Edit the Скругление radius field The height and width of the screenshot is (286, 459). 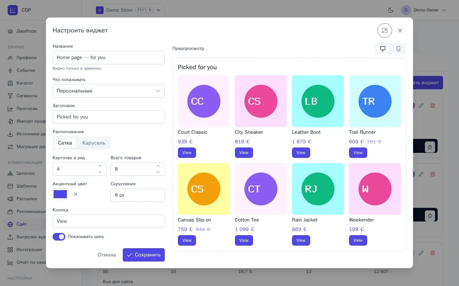point(138,195)
